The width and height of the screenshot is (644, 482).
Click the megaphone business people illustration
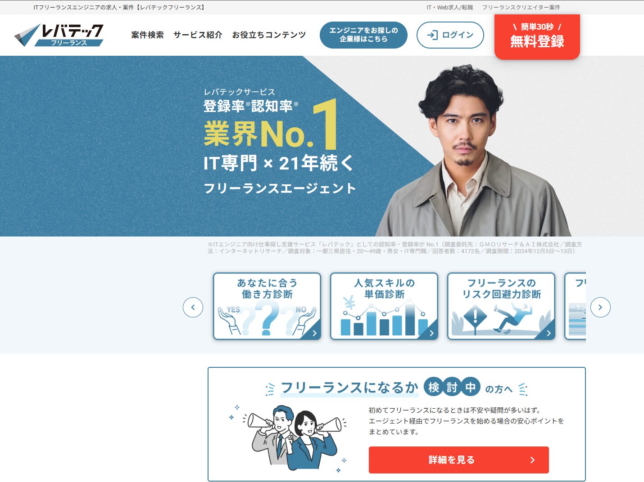pyautogui.click(x=289, y=437)
